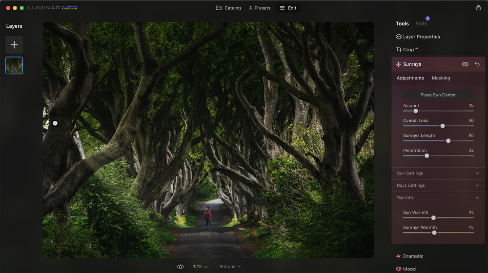Click the Mood lotus icon

click(399, 269)
